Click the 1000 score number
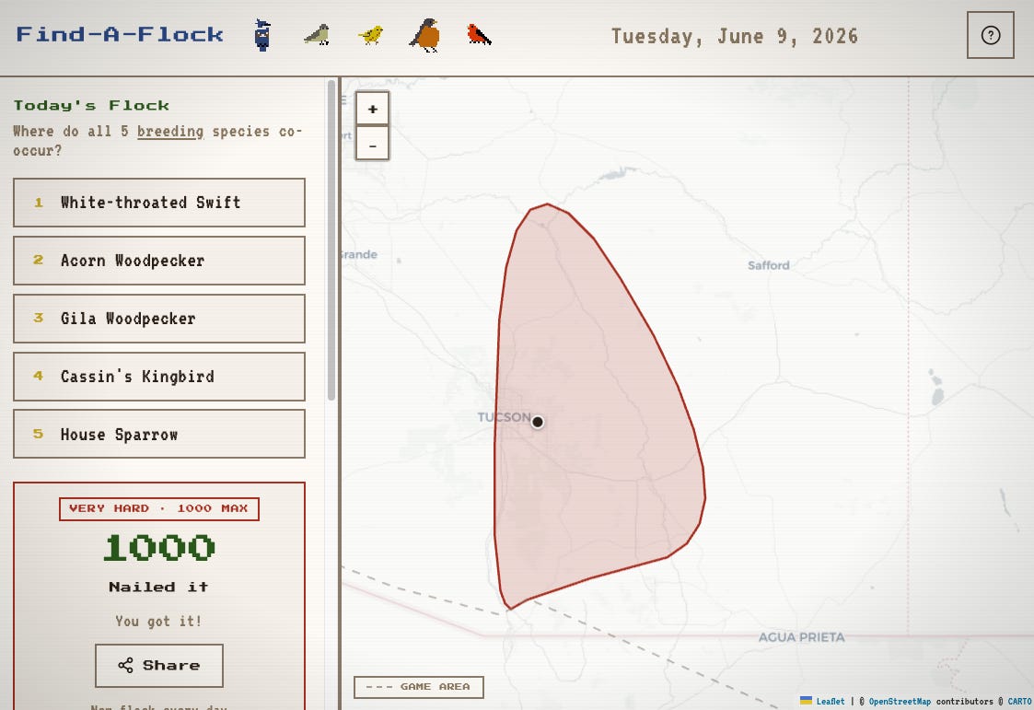Image resolution: width=1034 pixels, height=710 pixels. [x=159, y=548]
